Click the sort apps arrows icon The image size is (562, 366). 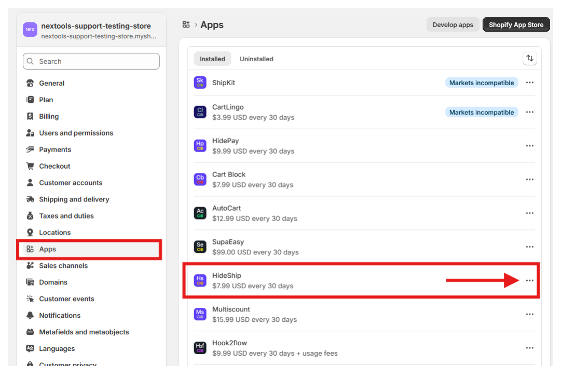529,59
